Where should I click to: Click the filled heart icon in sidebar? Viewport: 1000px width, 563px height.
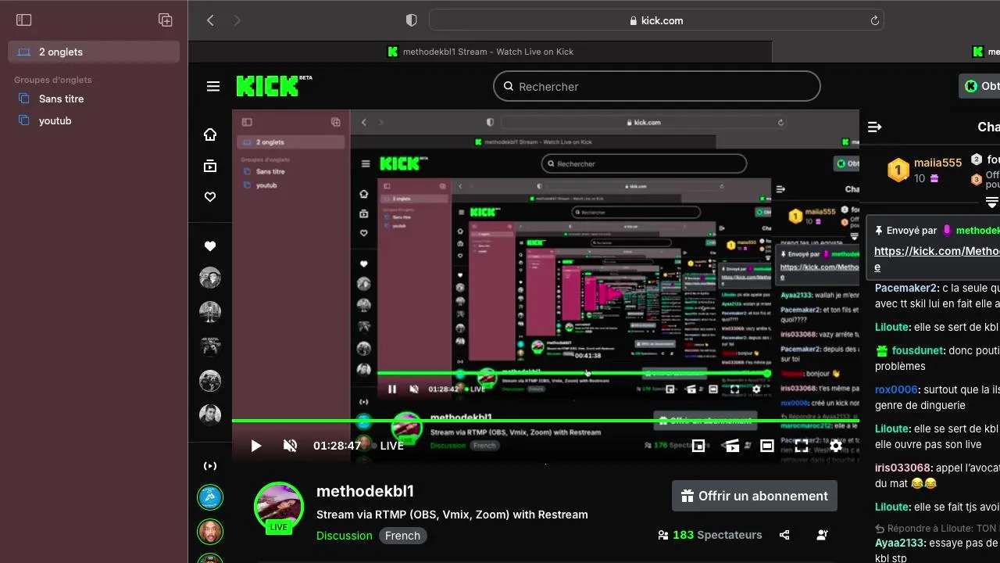click(x=210, y=246)
